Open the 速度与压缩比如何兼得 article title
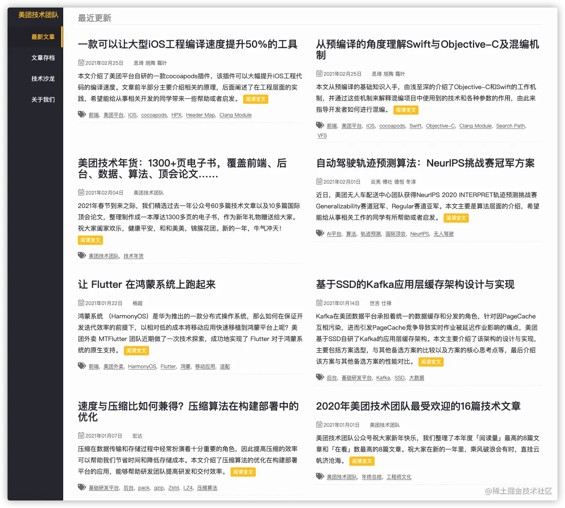 [x=188, y=412]
